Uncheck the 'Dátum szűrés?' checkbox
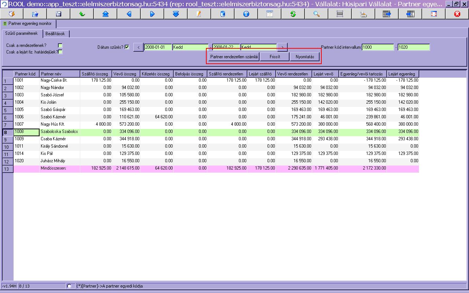The height and width of the screenshot is (293, 469). [127, 47]
